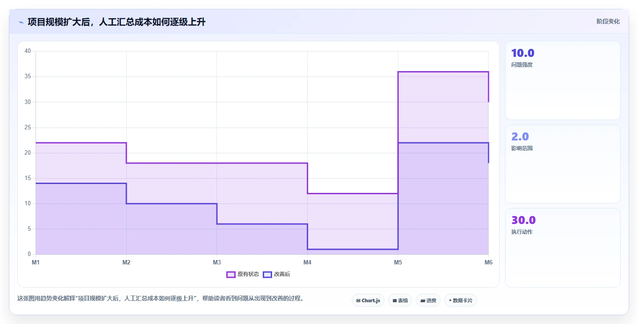
Task: Click the 2.0 value in 影响范围 card
Action: click(x=520, y=137)
